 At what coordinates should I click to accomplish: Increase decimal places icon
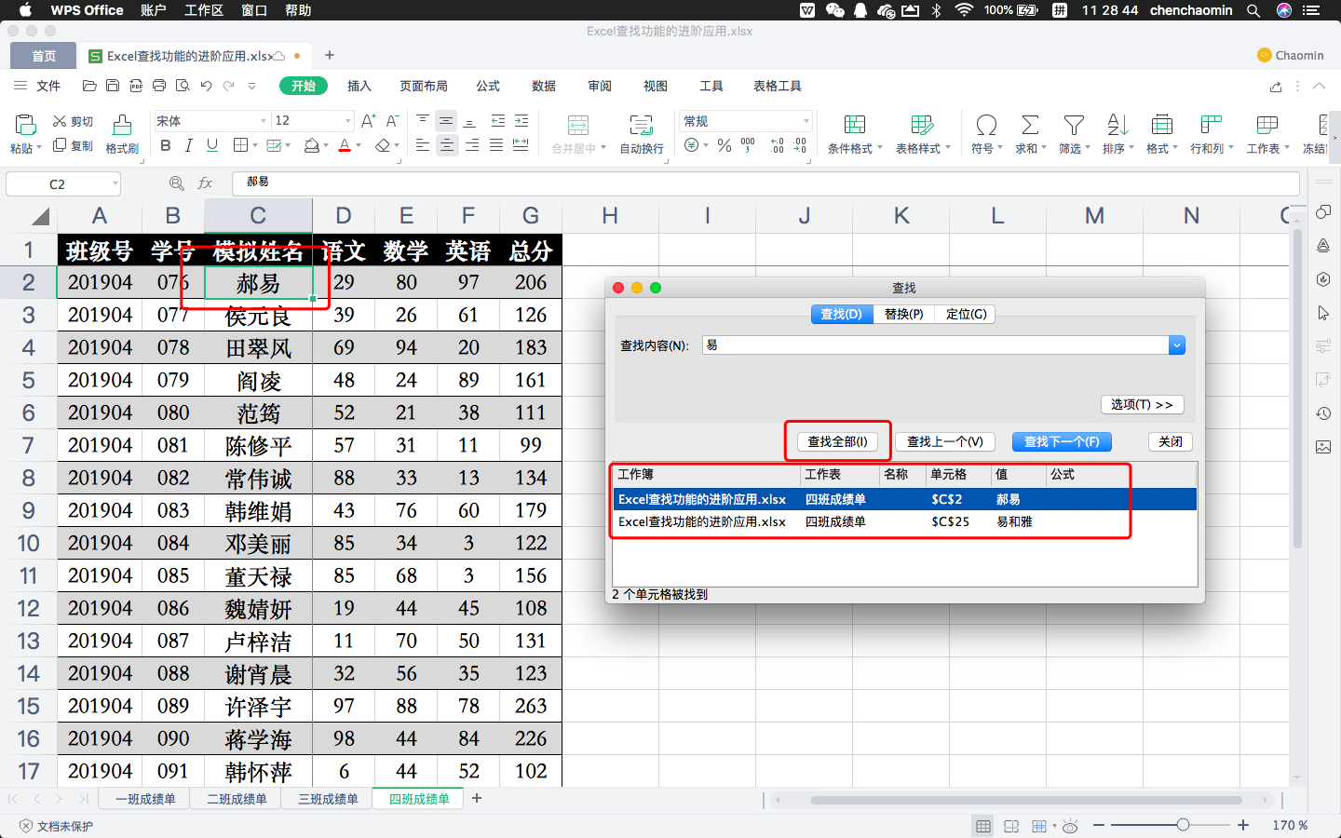click(x=777, y=145)
